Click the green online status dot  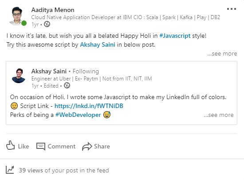[x=24, y=23]
